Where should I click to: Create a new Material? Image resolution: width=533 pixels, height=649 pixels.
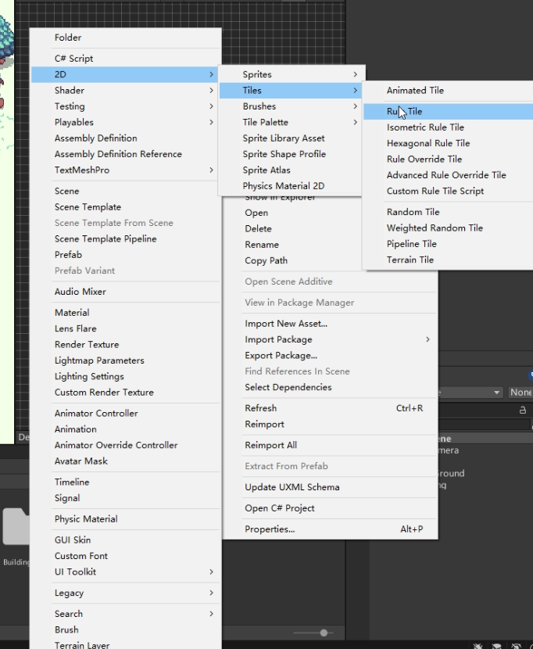(125, 313)
